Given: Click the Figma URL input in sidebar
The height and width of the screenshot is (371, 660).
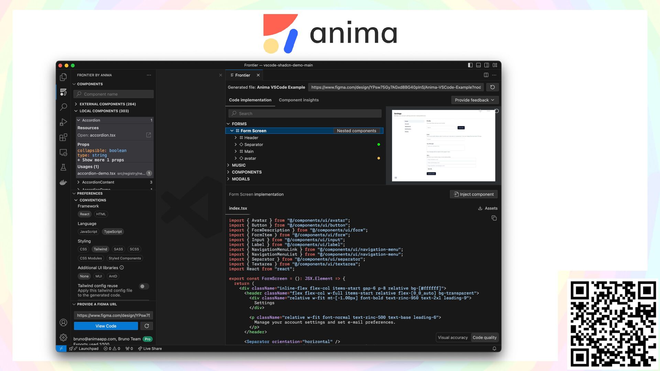Looking at the screenshot, I should pyautogui.click(x=113, y=315).
